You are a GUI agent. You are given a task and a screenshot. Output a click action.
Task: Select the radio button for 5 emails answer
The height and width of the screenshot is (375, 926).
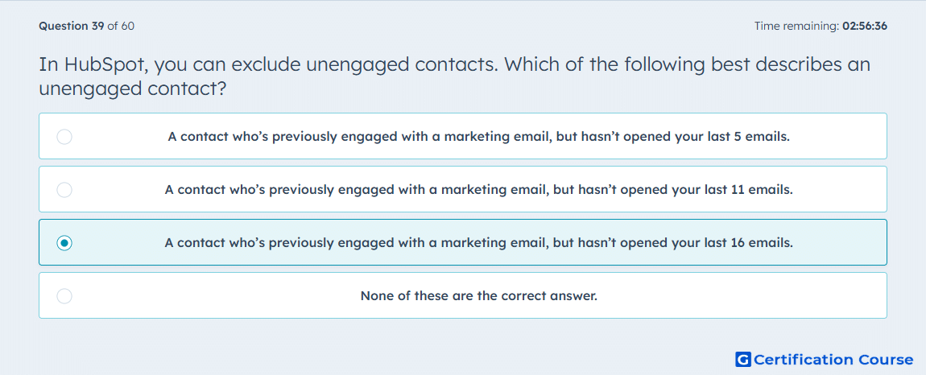point(64,137)
